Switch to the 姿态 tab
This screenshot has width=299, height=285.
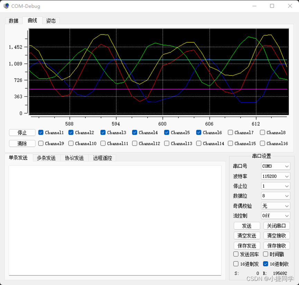(x=51, y=20)
